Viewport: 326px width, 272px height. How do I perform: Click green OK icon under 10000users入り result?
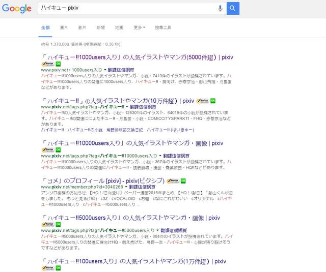58,150
